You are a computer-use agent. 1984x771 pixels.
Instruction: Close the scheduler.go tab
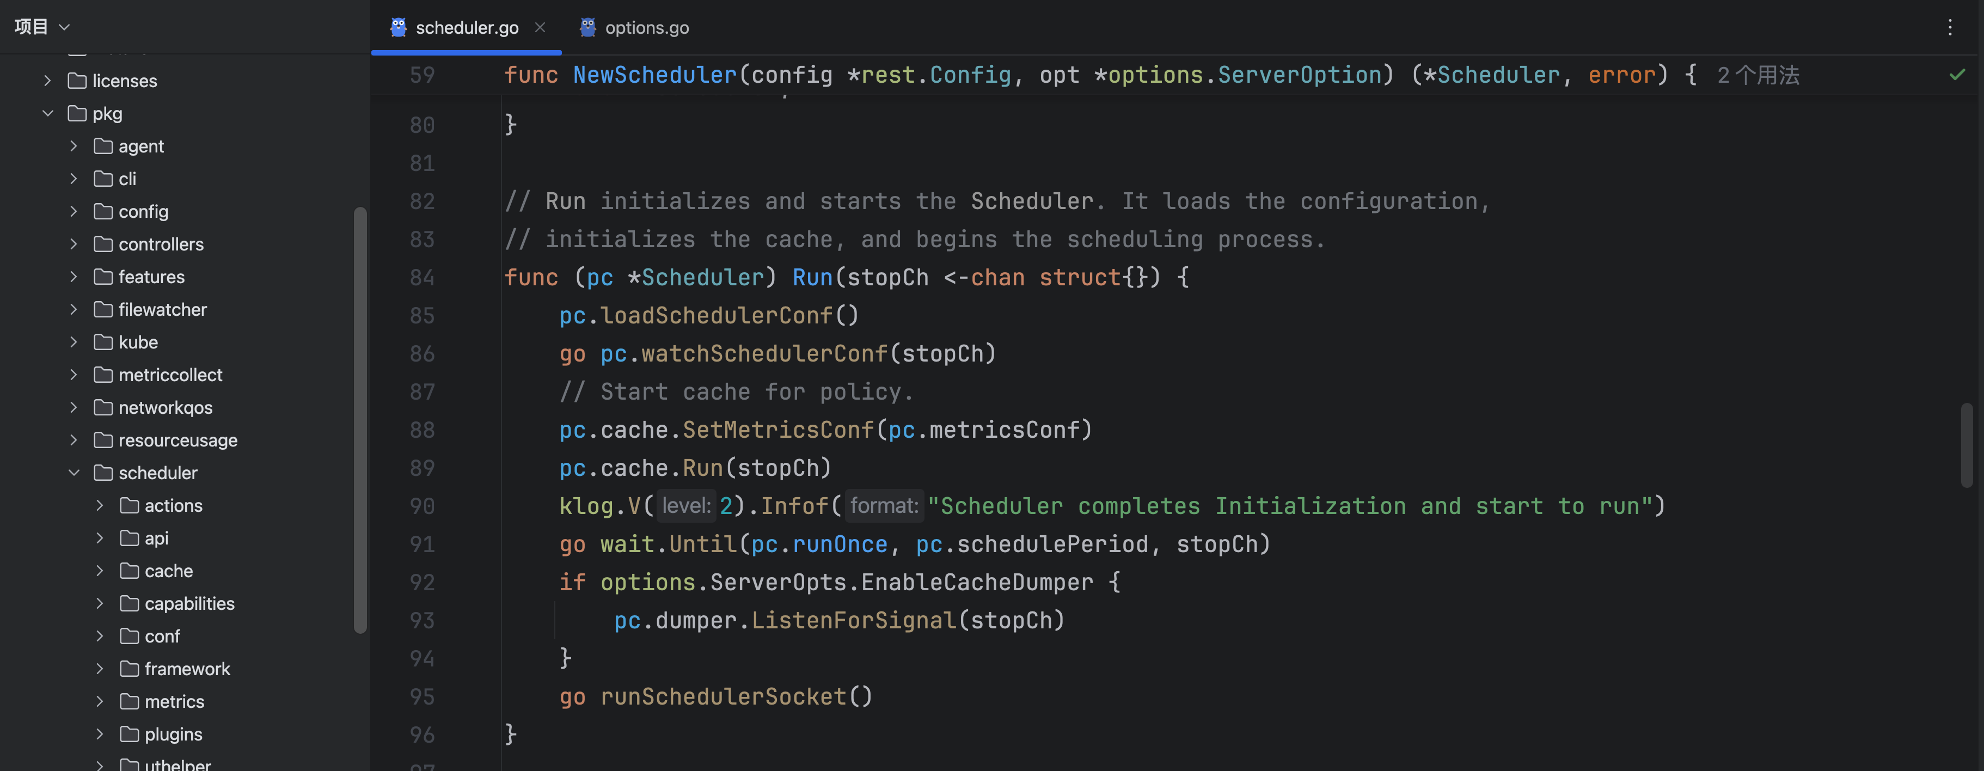tap(540, 28)
